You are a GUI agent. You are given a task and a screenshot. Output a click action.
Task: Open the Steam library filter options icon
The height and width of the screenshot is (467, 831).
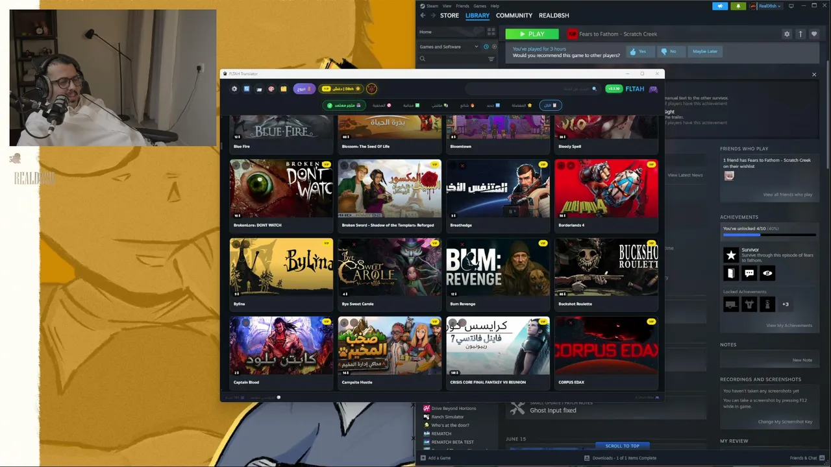point(491,59)
